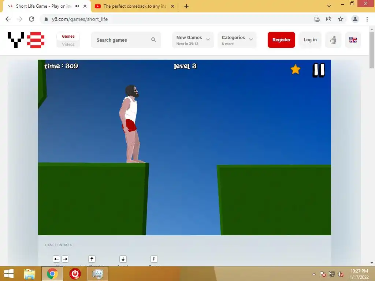Expand the New Games dropdown

pyautogui.click(x=193, y=40)
